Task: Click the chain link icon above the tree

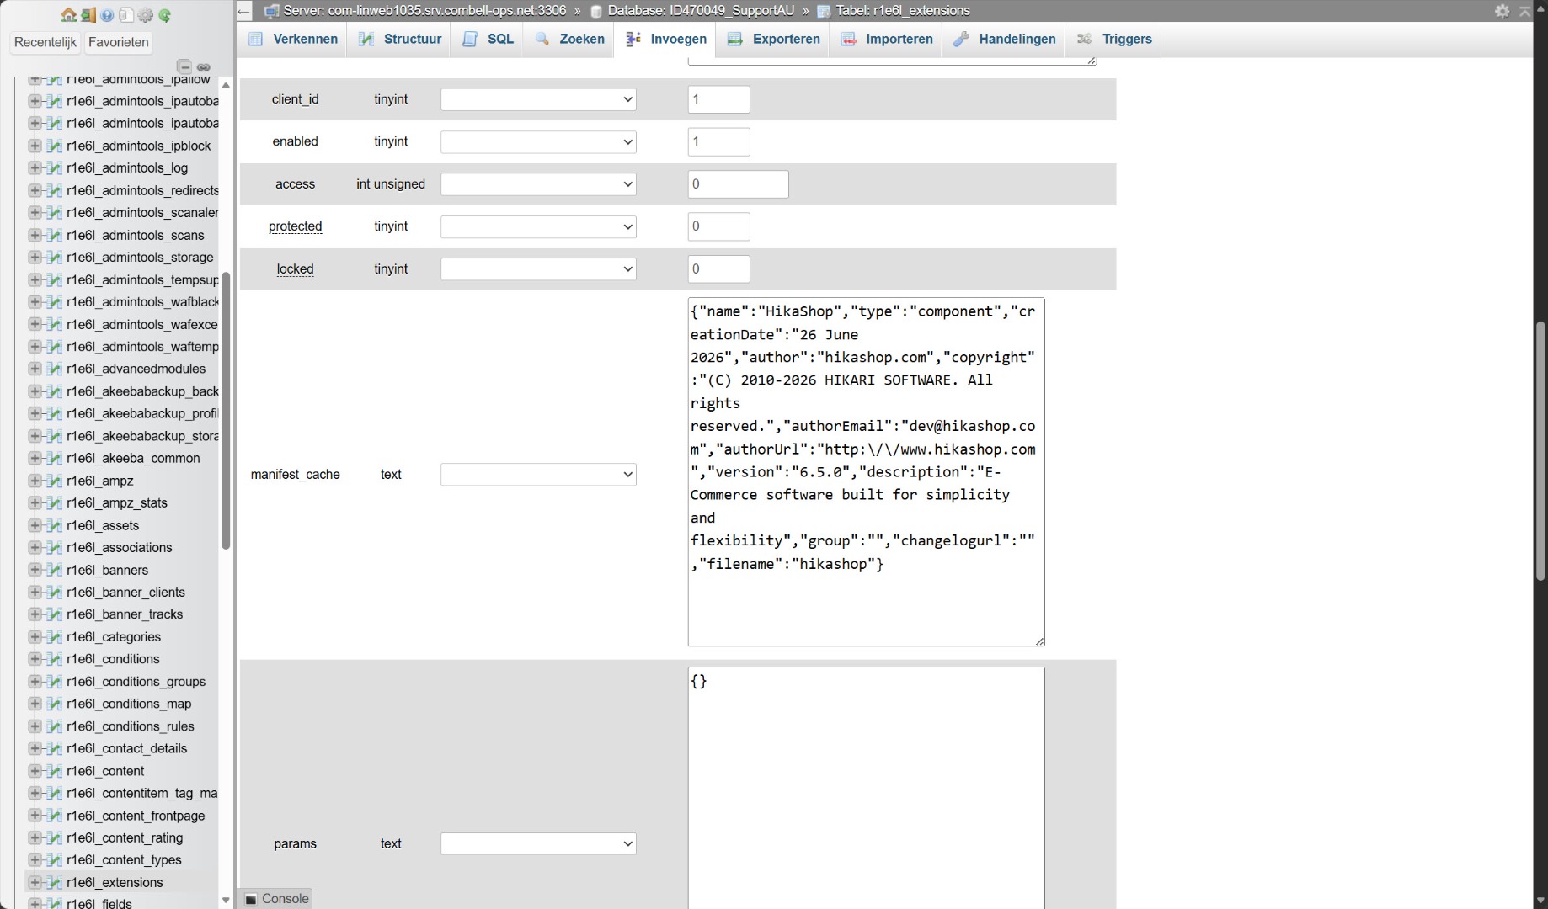Action: coord(204,66)
